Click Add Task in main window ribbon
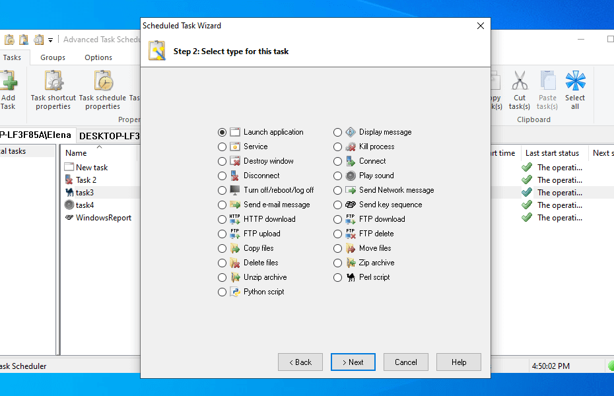 8,90
